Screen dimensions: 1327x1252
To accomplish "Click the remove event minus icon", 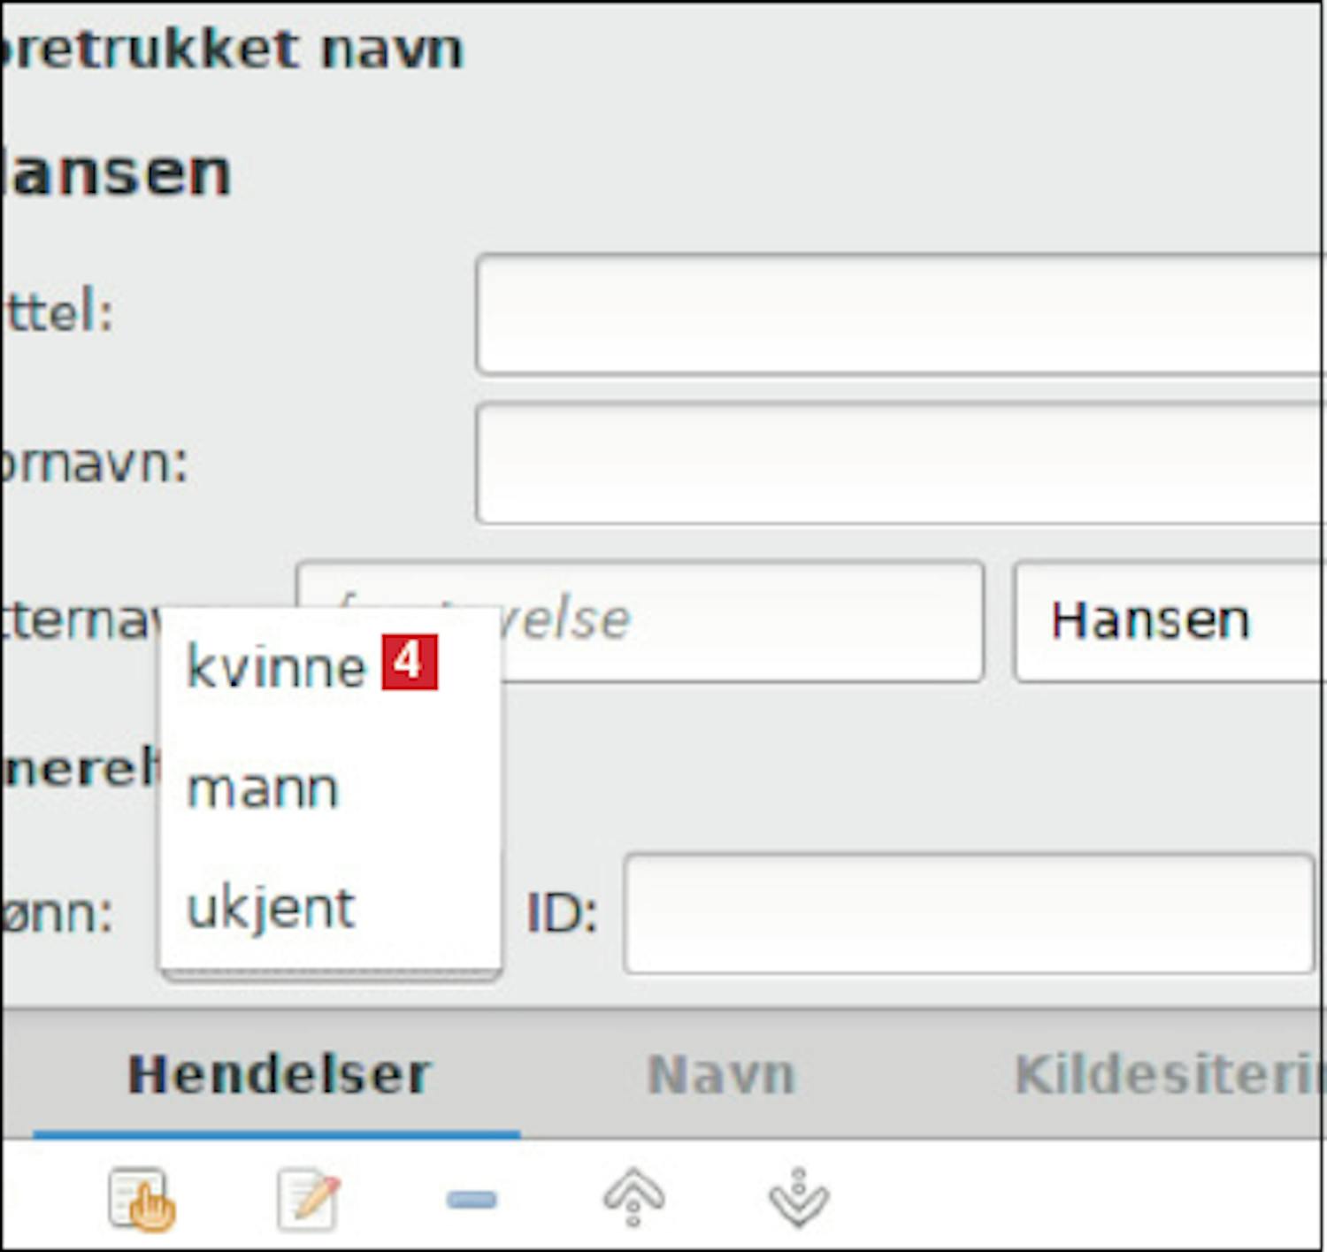I will (x=472, y=1200).
